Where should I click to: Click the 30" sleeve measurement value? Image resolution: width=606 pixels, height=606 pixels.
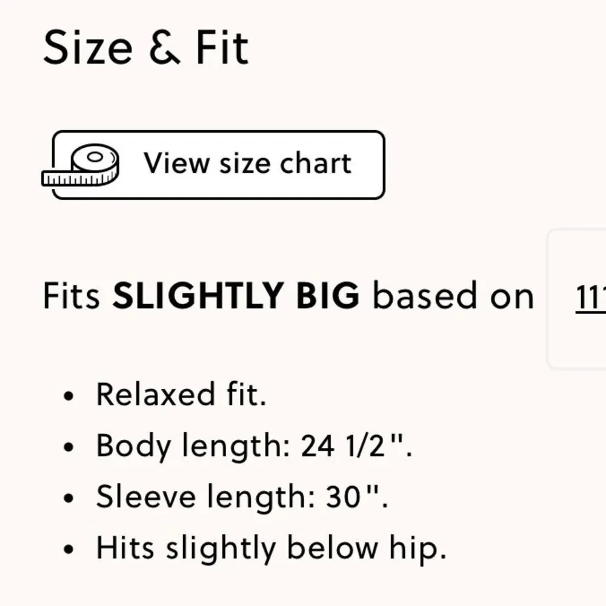click(357, 497)
